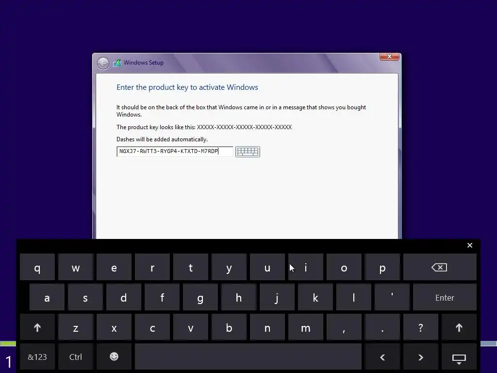Tap the right cursor arrow key
497x373 pixels.
coord(421,357)
